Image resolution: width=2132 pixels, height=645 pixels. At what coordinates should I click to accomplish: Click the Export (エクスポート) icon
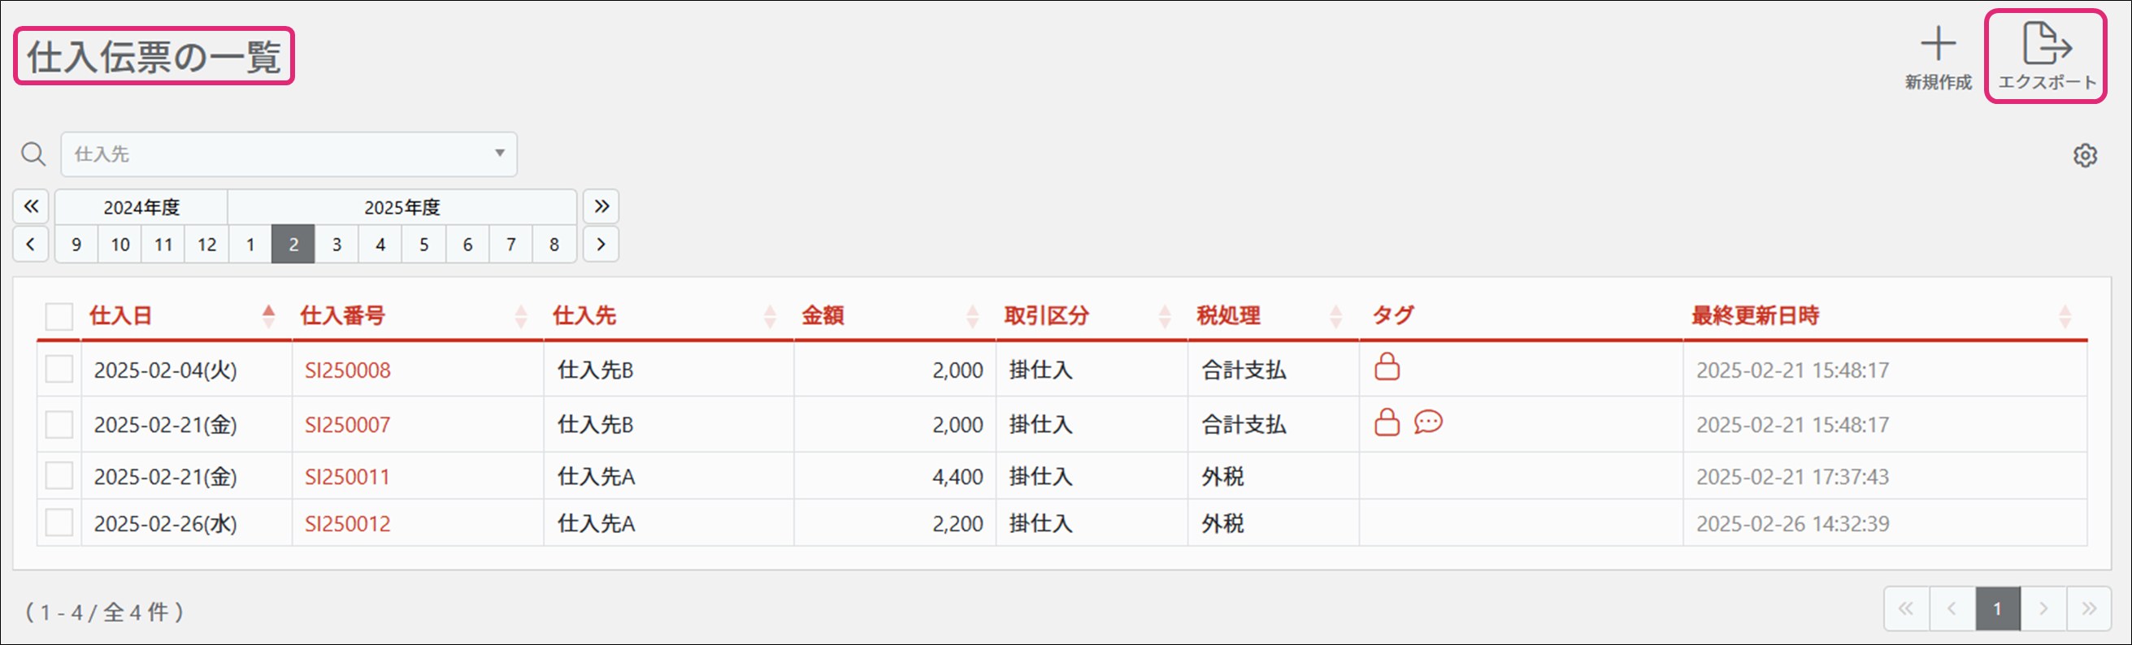pyautogui.click(x=2046, y=45)
